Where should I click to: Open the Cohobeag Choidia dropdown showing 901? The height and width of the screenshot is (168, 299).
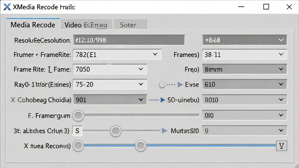[x=110, y=100]
